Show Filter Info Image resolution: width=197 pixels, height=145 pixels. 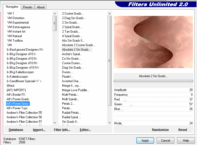62,130
